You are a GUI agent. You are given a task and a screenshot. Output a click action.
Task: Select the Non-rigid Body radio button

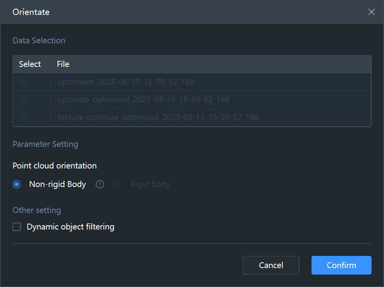(x=17, y=184)
